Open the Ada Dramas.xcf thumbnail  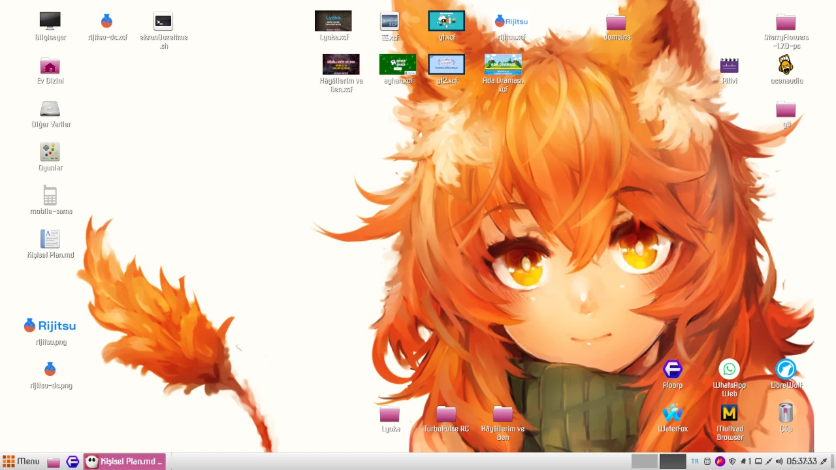point(504,65)
